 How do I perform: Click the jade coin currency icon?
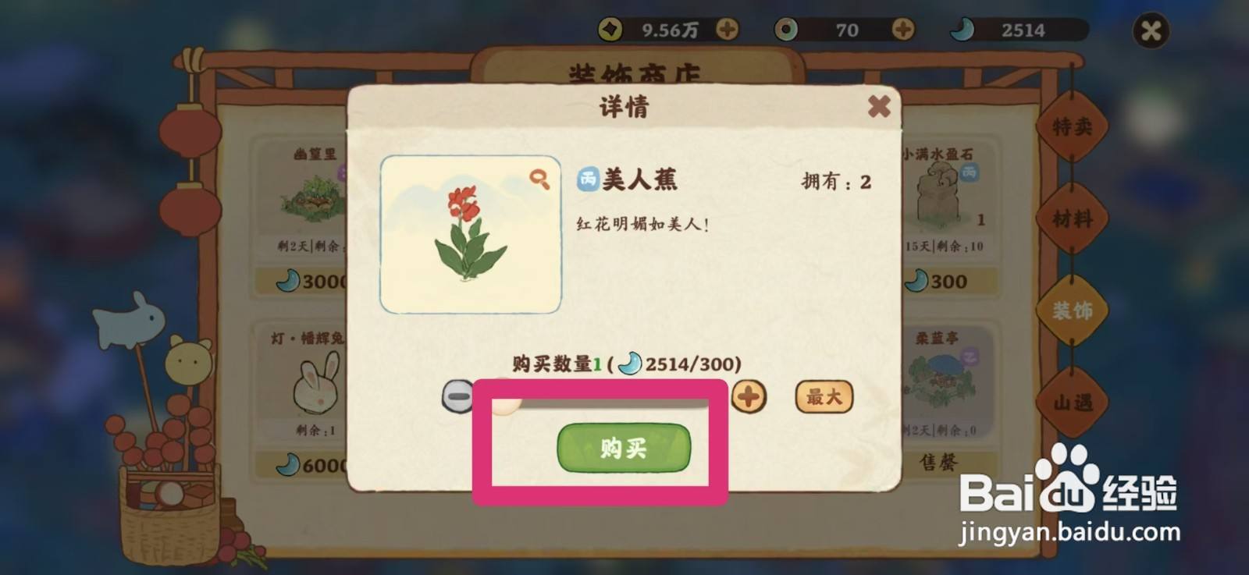786,30
